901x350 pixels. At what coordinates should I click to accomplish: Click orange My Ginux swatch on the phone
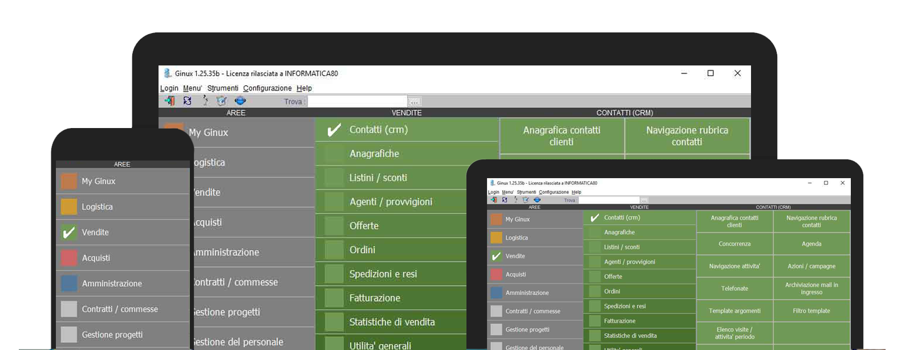[x=69, y=181]
